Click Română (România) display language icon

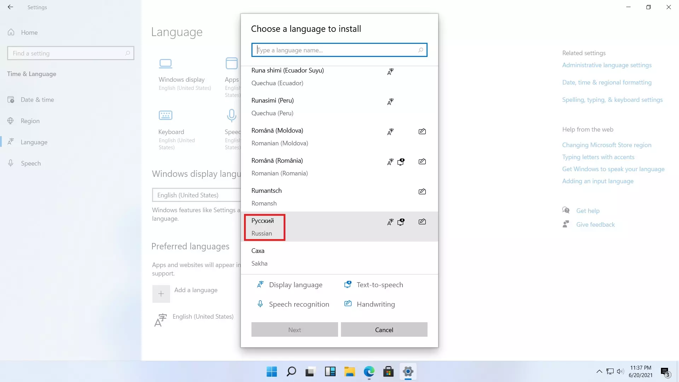click(x=390, y=162)
